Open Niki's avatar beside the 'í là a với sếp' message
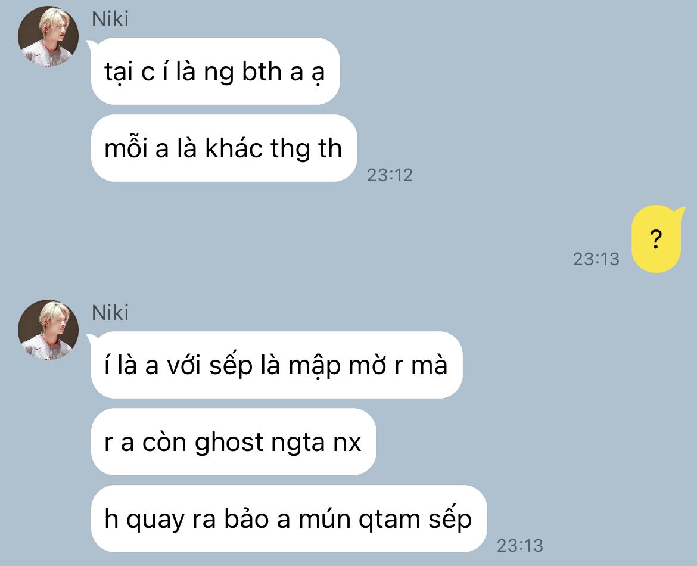This screenshot has width=697, height=566. pos(48,330)
